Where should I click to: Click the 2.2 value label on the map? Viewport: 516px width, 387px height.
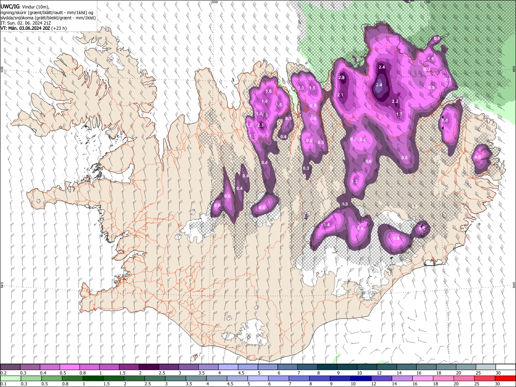point(395,102)
